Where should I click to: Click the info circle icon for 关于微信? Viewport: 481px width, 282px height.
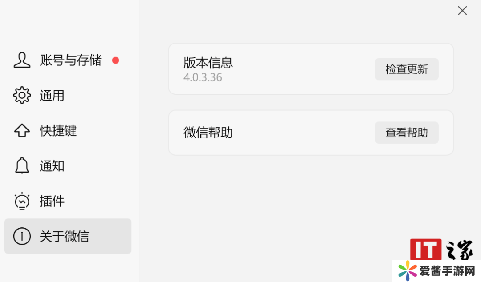click(22, 236)
